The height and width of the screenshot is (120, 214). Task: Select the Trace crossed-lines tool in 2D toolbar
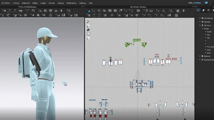126,11
